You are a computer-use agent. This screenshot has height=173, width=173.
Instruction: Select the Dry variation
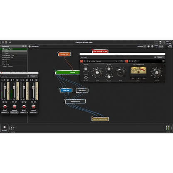(14, 53)
